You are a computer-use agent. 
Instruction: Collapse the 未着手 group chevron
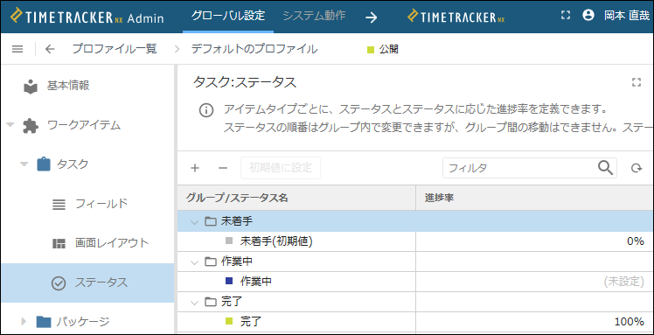194,222
